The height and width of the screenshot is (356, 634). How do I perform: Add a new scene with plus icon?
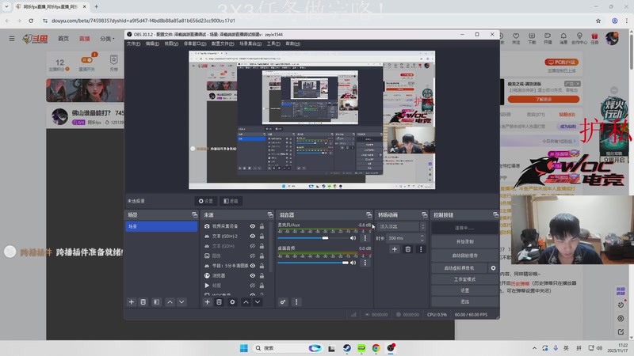coord(132,301)
